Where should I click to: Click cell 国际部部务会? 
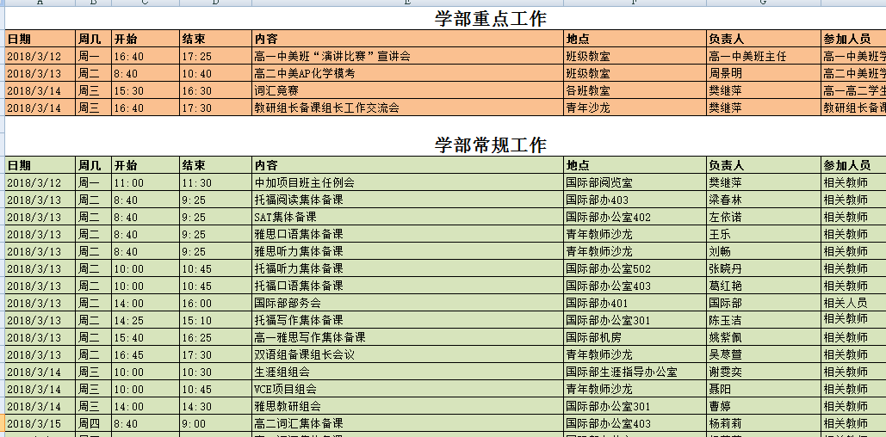[x=408, y=303]
